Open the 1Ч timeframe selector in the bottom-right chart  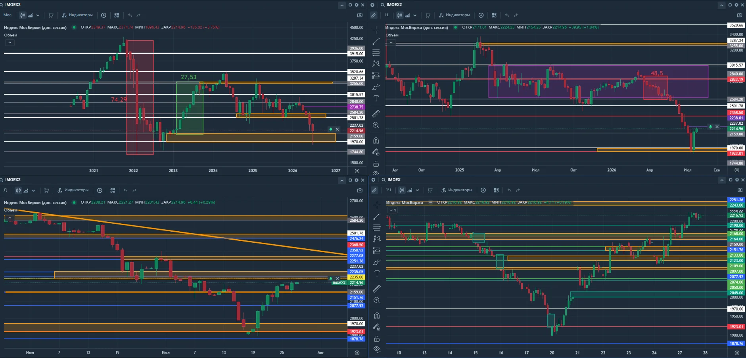(x=389, y=190)
